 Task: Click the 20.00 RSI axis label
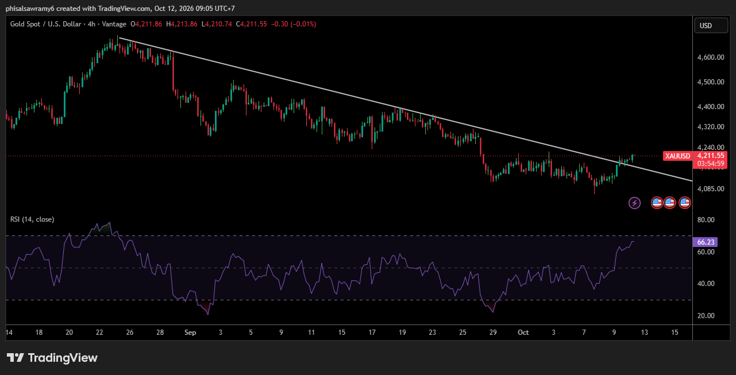706,316
